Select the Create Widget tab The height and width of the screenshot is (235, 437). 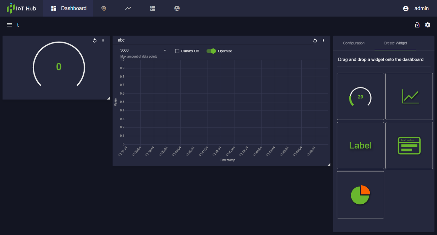coord(395,43)
